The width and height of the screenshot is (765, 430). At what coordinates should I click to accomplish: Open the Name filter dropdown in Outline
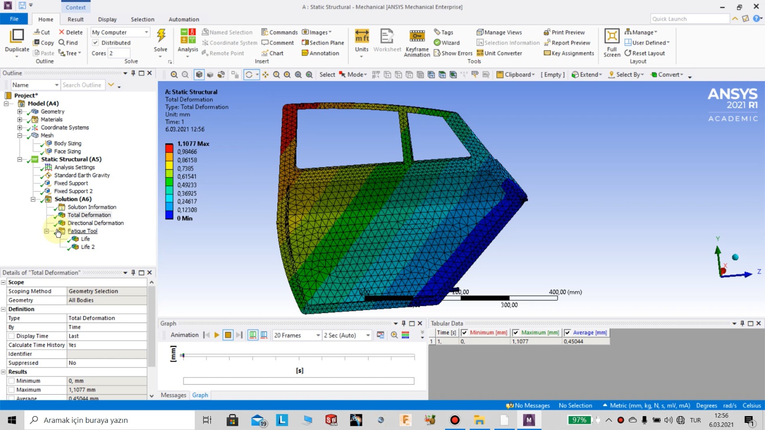35,85
